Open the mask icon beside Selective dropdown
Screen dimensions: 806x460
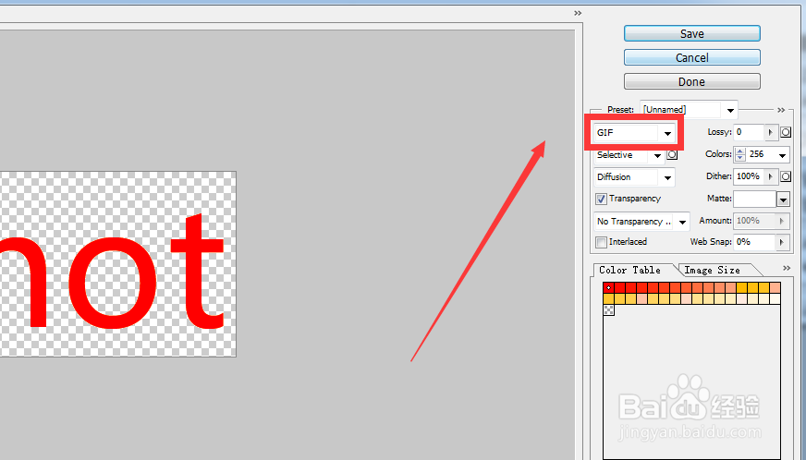click(672, 154)
